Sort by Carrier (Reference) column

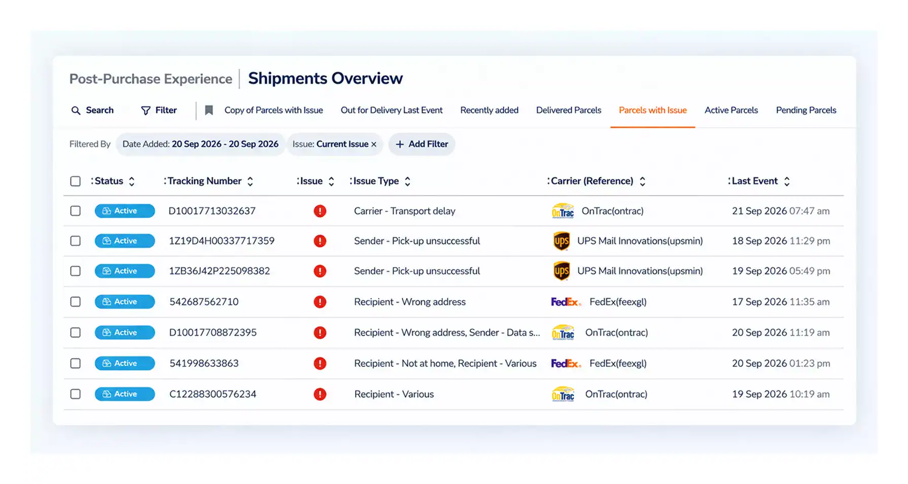pos(642,181)
